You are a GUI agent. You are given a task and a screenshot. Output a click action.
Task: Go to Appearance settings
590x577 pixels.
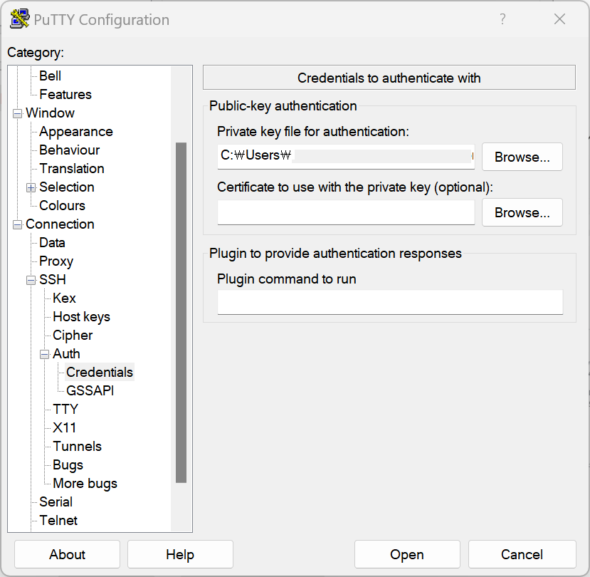click(x=76, y=132)
